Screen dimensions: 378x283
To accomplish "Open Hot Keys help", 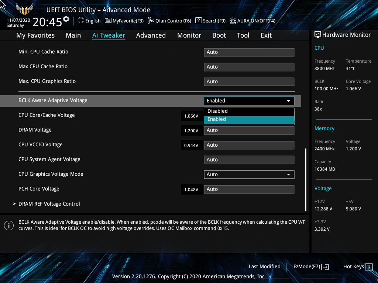I will tap(358, 267).
